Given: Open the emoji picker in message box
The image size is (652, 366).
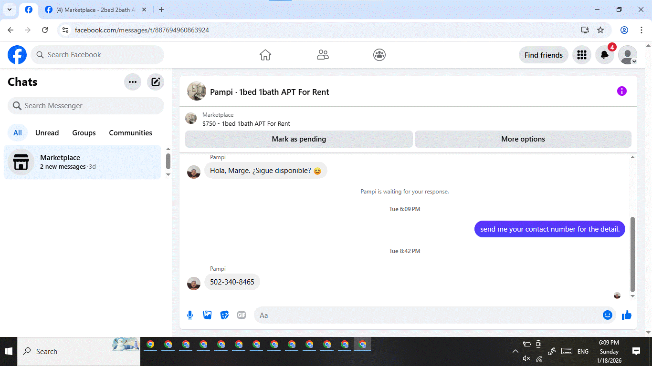Looking at the screenshot, I should (607, 315).
